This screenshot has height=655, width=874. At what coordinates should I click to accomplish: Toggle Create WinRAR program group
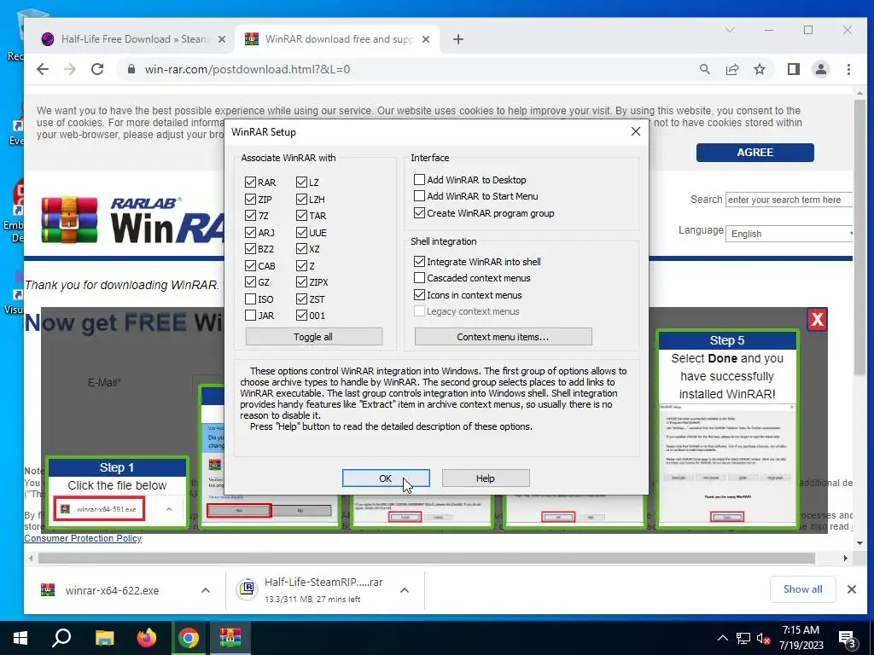[x=419, y=212]
